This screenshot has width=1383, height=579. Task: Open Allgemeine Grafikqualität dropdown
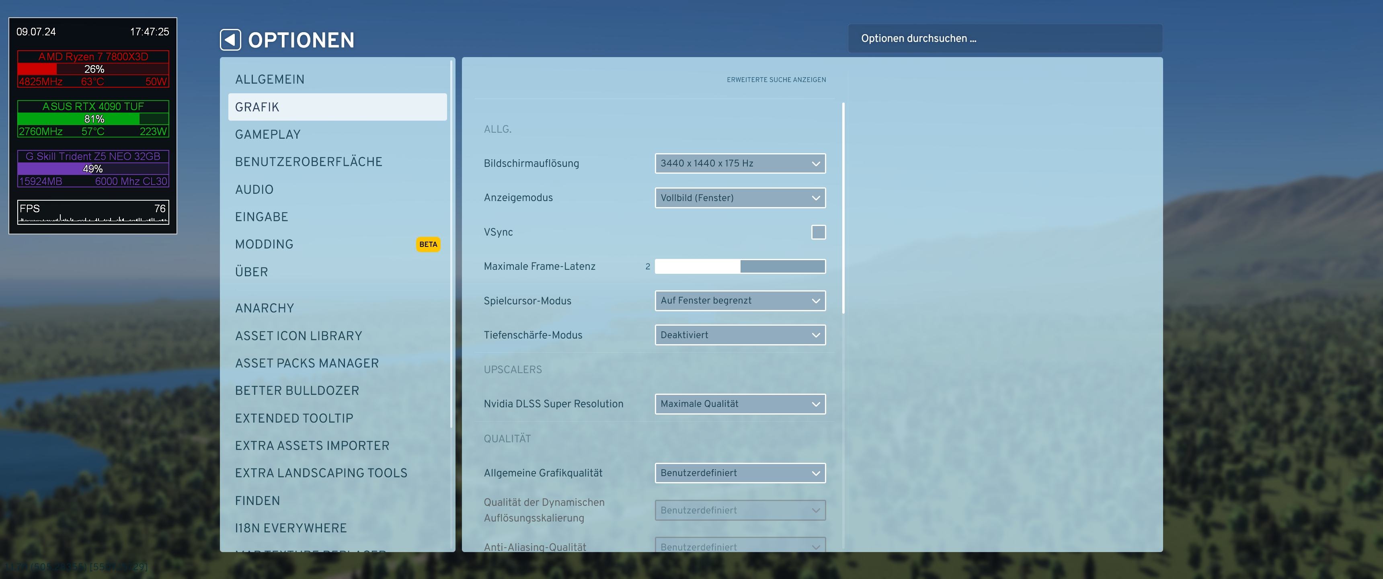pyautogui.click(x=740, y=473)
